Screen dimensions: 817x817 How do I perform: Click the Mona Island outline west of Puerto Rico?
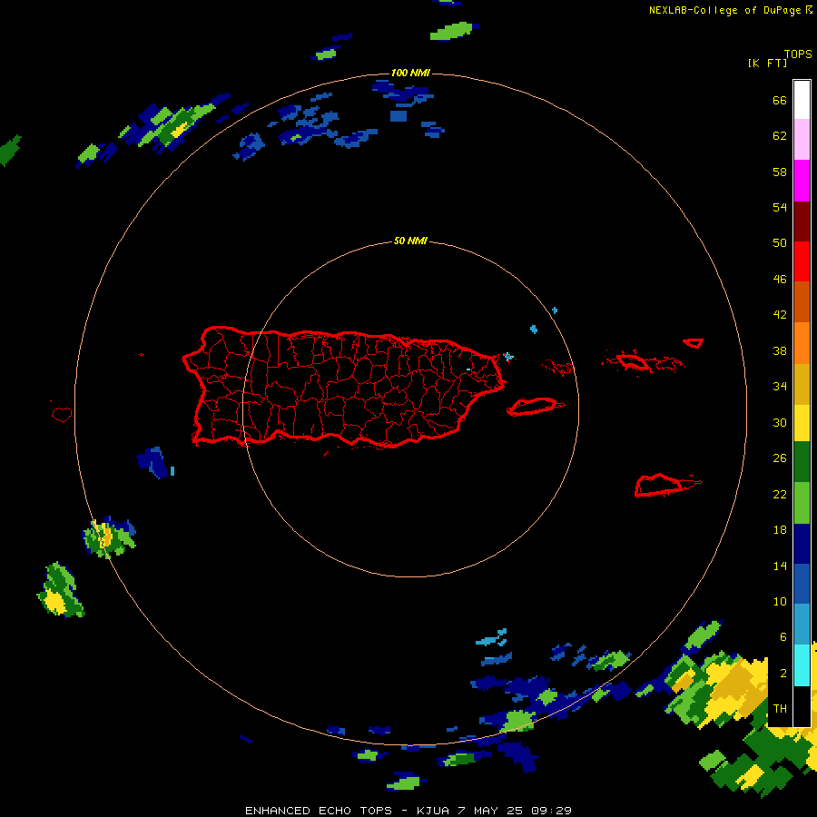point(62,414)
